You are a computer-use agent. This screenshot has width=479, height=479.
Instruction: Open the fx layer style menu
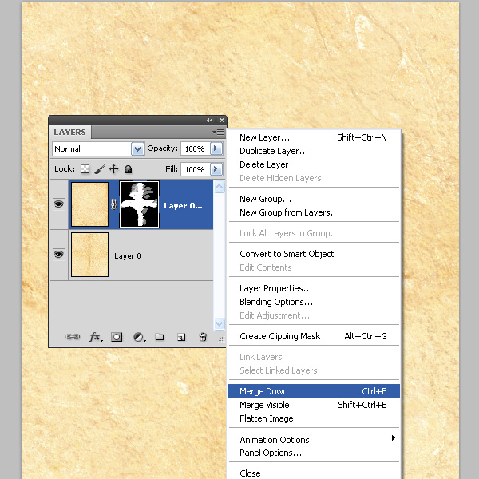click(x=96, y=337)
